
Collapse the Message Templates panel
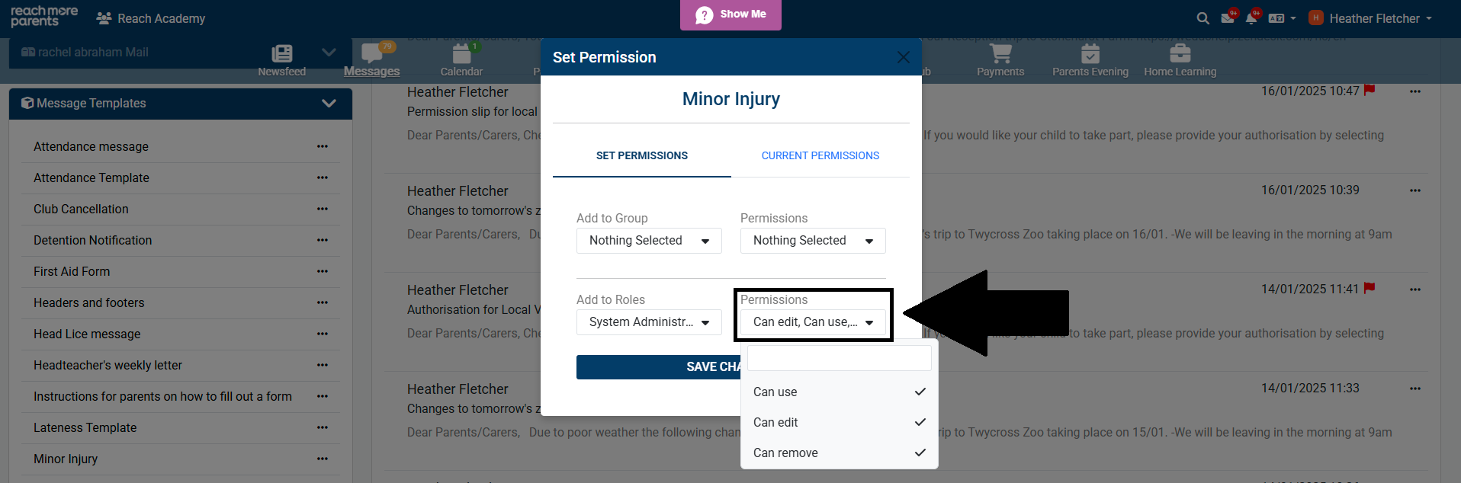(x=329, y=104)
